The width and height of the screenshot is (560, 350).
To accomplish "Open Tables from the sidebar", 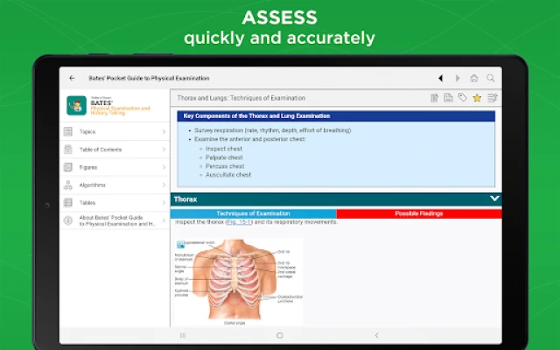I will pos(114,202).
